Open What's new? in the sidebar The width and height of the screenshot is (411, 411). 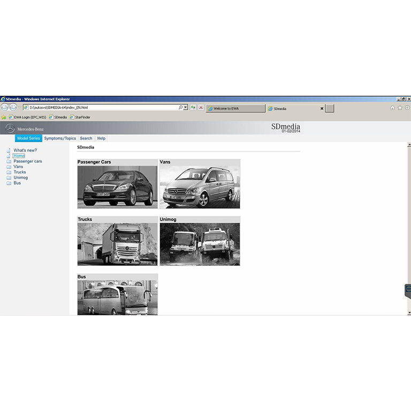coord(25,150)
